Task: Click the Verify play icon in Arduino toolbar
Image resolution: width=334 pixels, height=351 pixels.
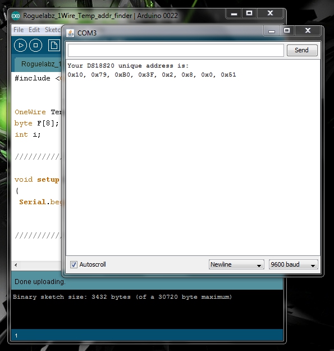Action: point(20,45)
